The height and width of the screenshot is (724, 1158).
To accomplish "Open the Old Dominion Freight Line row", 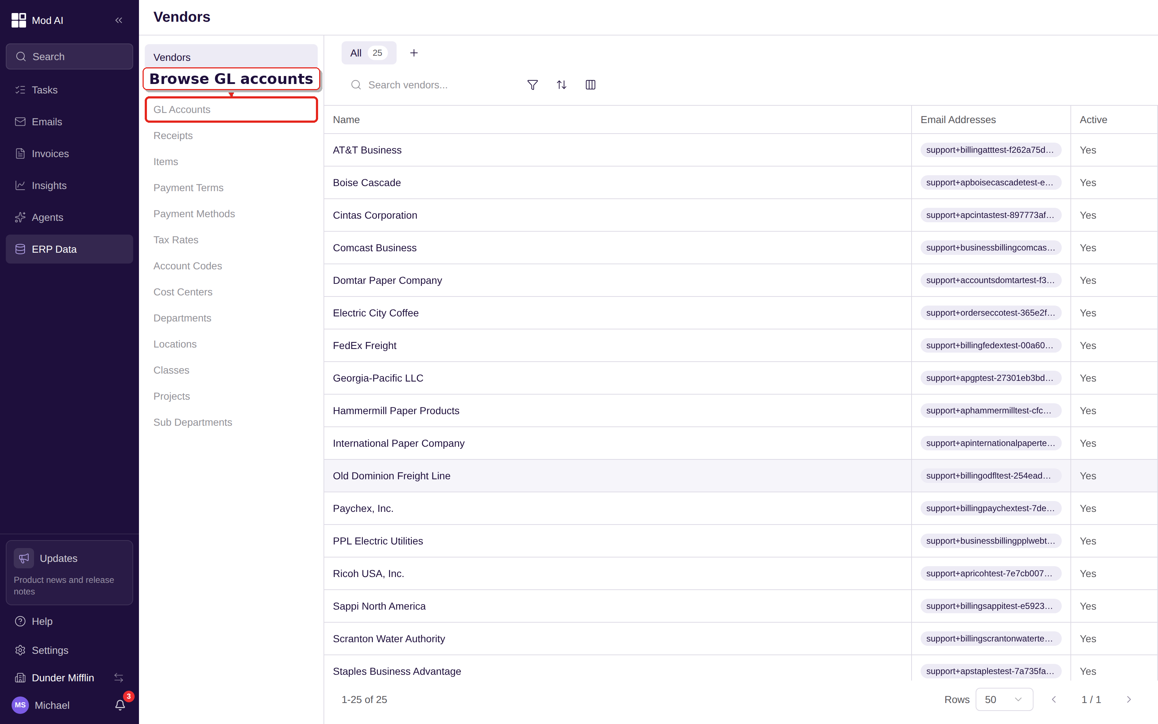I will coord(741,475).
